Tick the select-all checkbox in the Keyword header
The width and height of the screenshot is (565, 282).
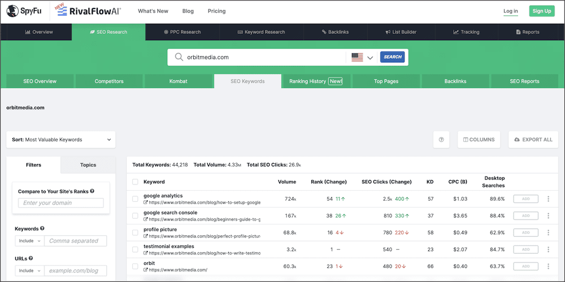pyautogui.click(x=135, y=182)
